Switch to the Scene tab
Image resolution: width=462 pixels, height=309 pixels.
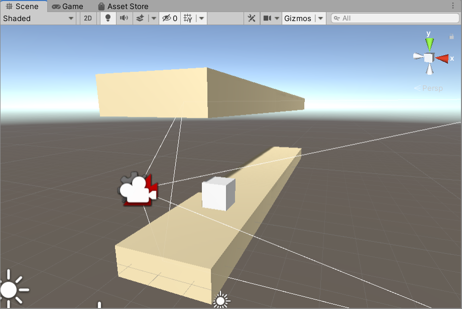[x=23, y=6]
